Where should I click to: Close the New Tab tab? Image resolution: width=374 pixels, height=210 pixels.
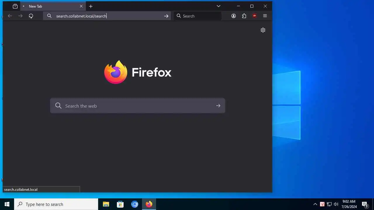pyautogui.click(x=81, y=6)
